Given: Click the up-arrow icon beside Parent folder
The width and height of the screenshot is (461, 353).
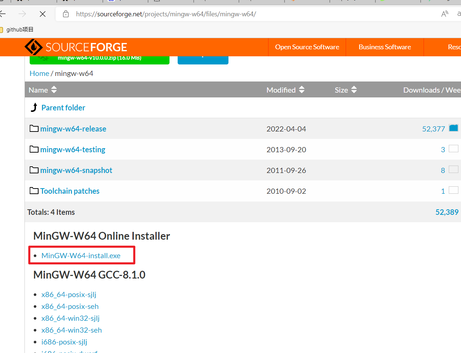Looking at the screenshot, I should pyautogui.click(x=34, y=107).
